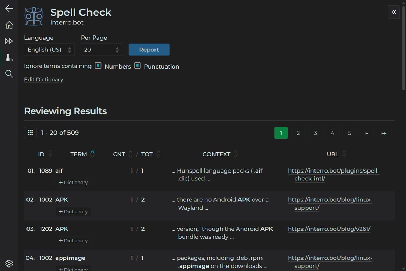
Task: Click the fast-forward crawl icon in sidebar
Action: point(9,41)
